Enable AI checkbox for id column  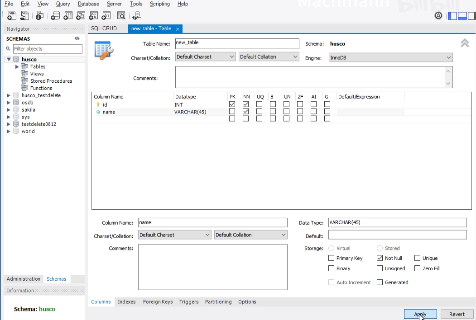[313, 104]
